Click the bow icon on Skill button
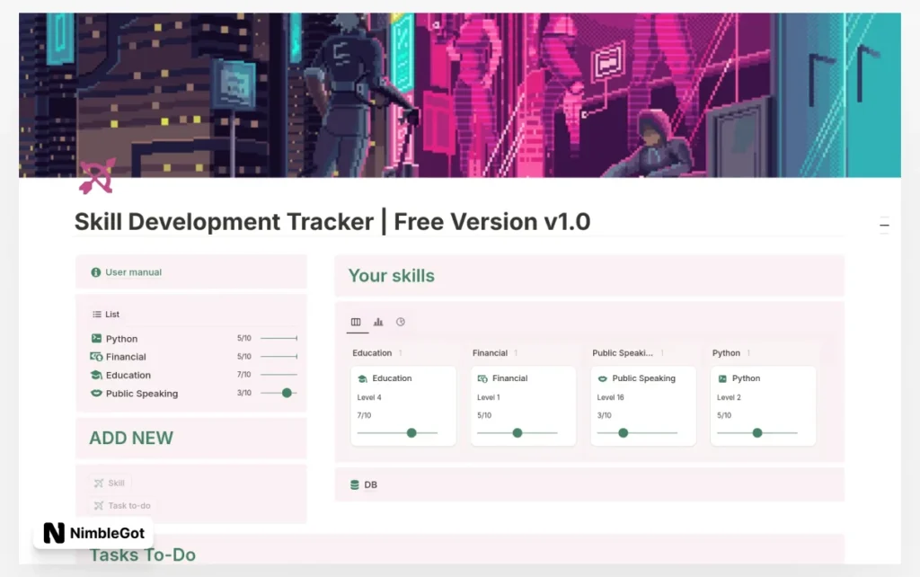 tap(99, 484)
